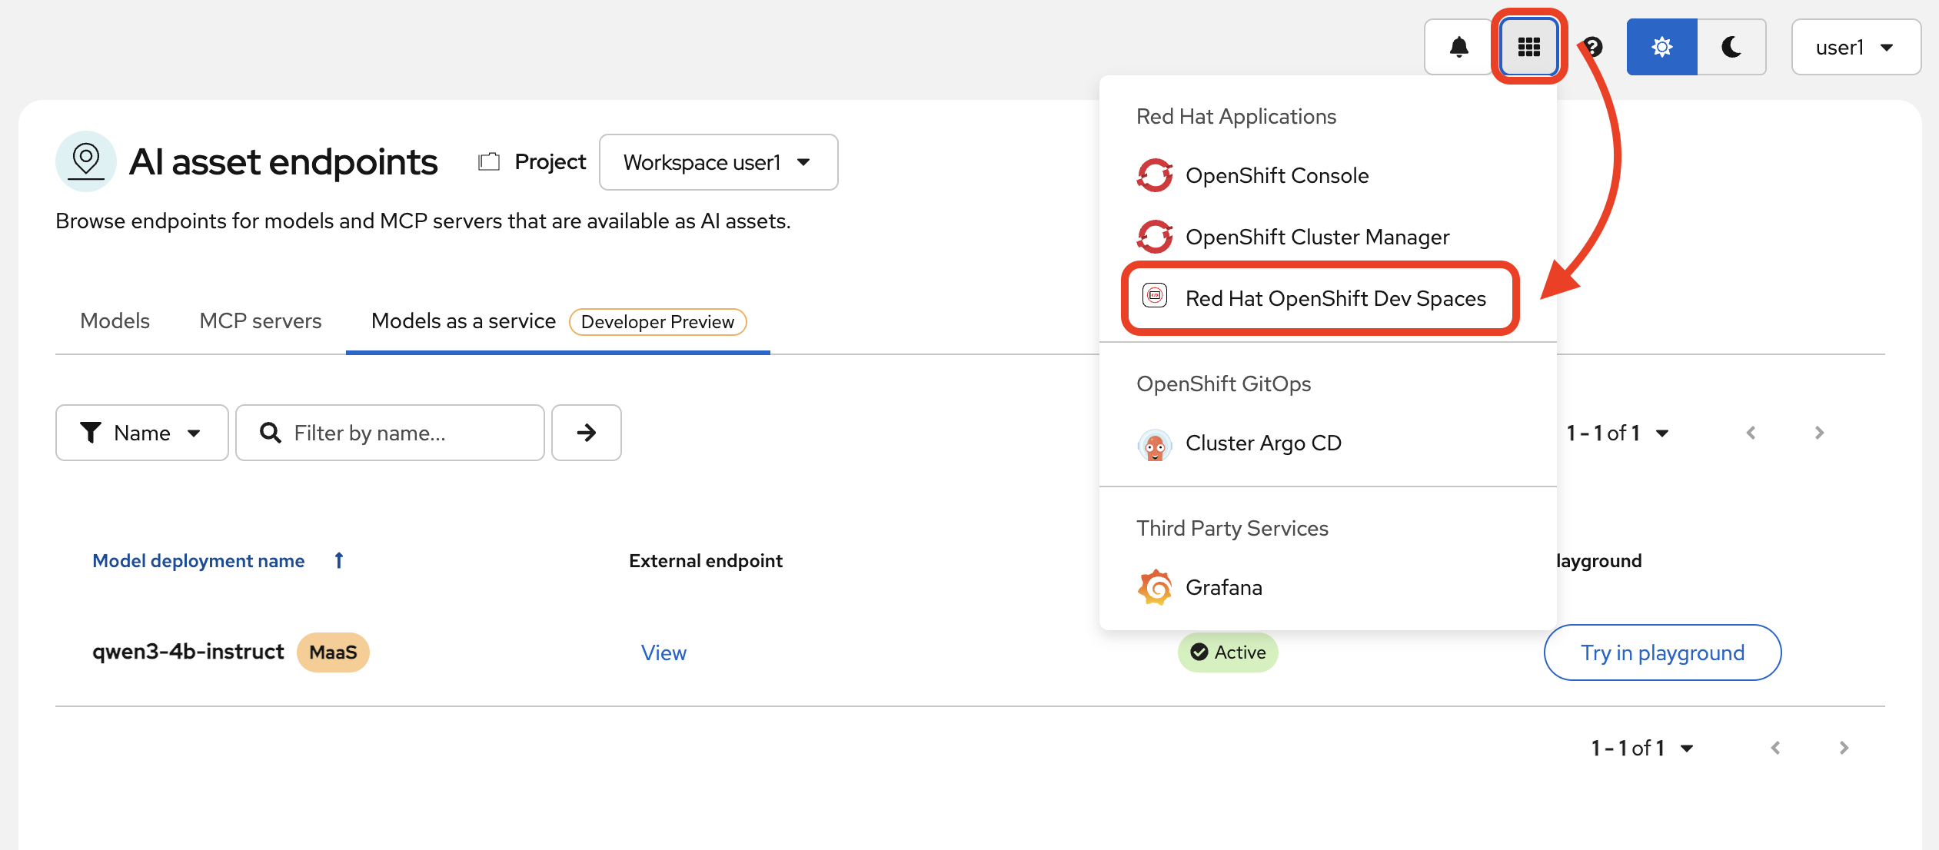Image resolution: width=1939 pixels, height=850 pixels.
Task: Expand the Workspace user1 project selector
Action: click(718, 162)
